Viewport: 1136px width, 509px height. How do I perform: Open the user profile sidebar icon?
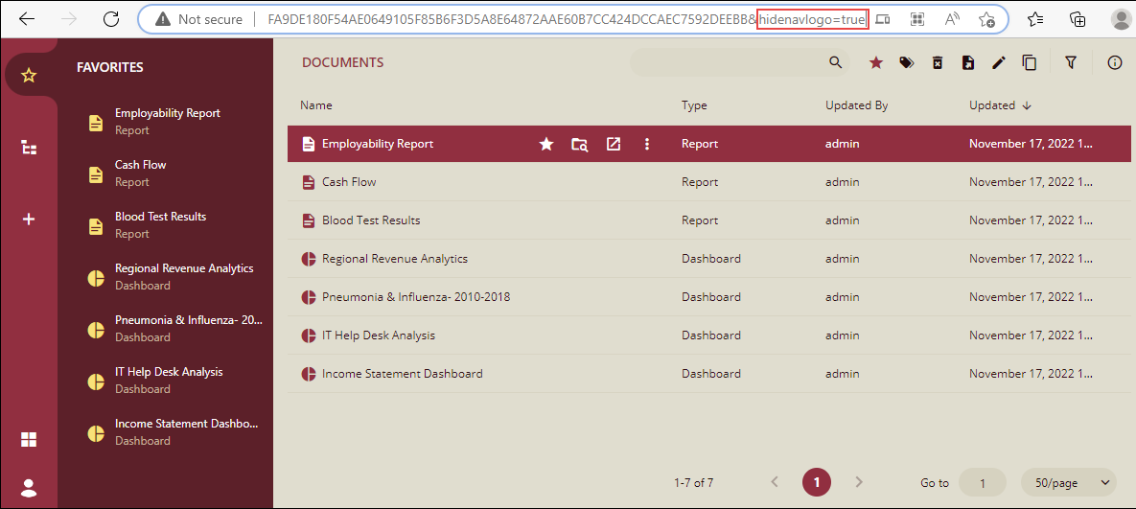(x=29, y=487)
